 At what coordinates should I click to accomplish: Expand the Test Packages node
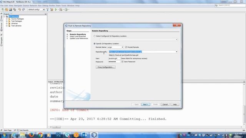click(7, 21)
